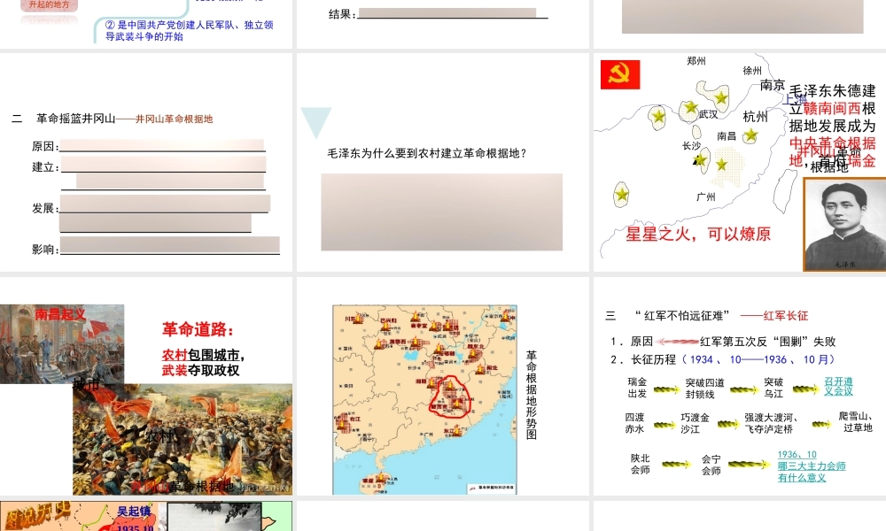Click the gray answer box under 毛泽东 question
The image size is (886, 531).
click(442, 212)
